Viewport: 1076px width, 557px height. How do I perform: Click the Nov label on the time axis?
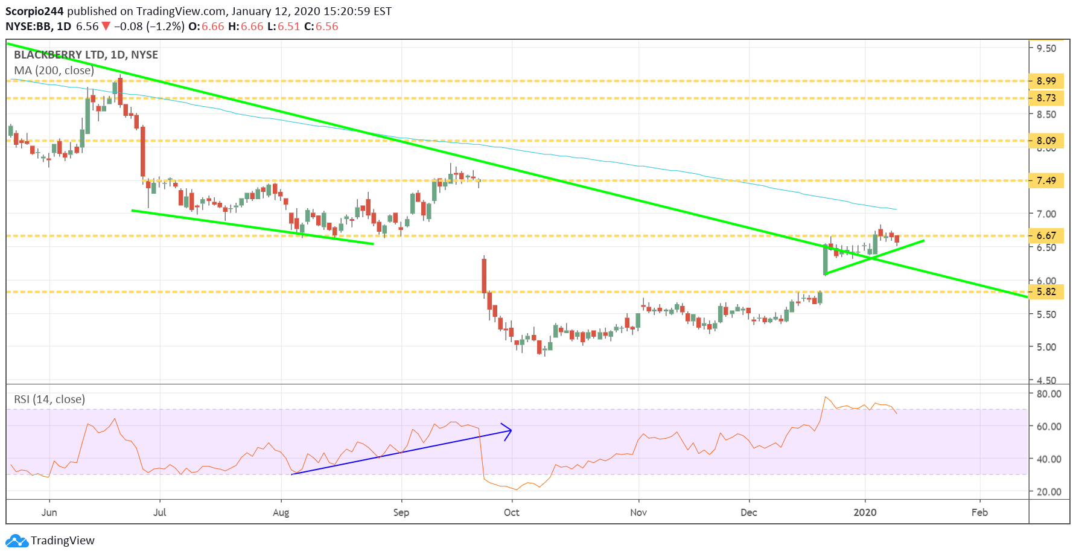[x=638, y=512]
